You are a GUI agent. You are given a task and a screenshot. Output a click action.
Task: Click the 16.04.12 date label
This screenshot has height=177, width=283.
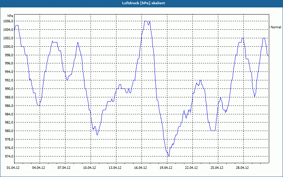pyautogui.click(x=140, y=168)
